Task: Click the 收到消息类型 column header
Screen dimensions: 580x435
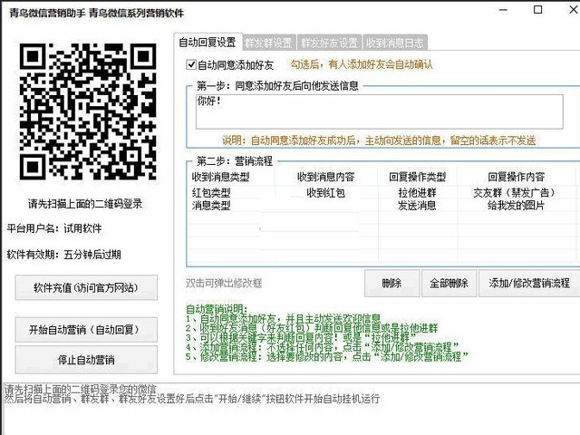Action: (x=221, y=177)
